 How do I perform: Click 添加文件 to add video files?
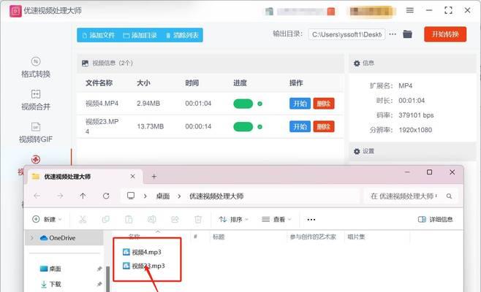(x=99, y=35)
